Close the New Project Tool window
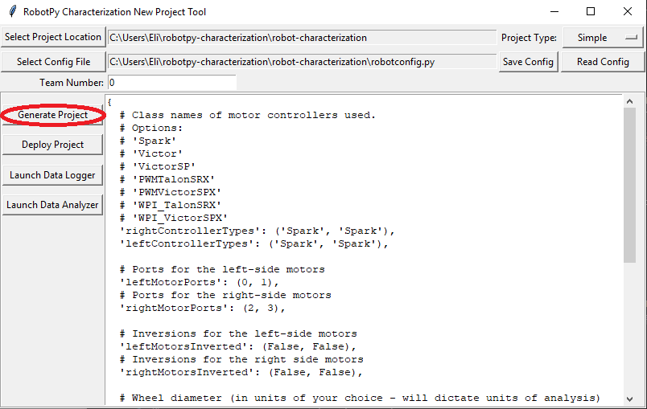Screen dimensions: 647x409 [628, 11]
